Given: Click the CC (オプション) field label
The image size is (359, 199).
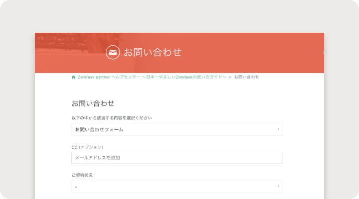Looking at the screenshot, I should pyautogui.click(x=87, y=147).
